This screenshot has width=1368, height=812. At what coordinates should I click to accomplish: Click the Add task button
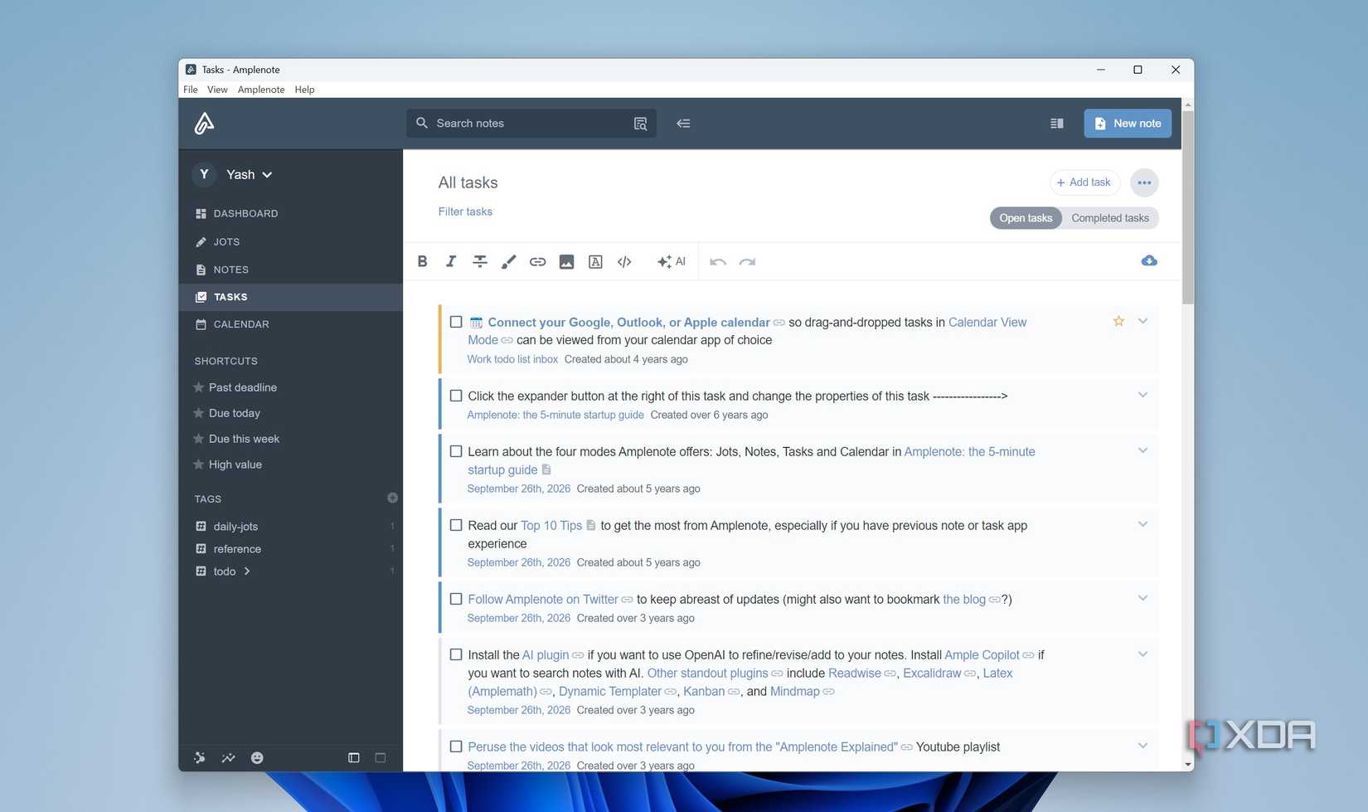(x=1084, y=182)
